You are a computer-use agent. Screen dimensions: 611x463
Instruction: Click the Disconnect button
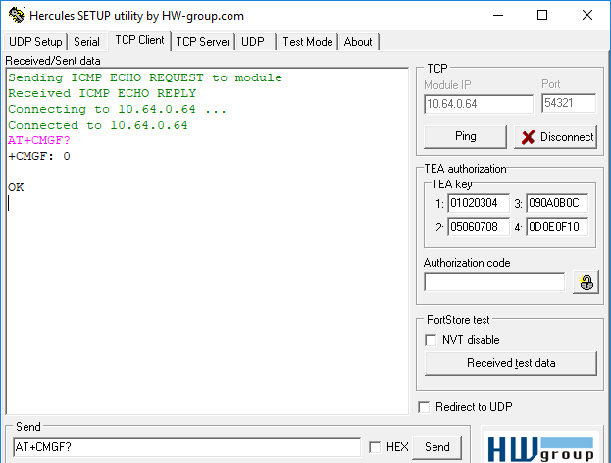pyautogui.click(x=556, y=136)
